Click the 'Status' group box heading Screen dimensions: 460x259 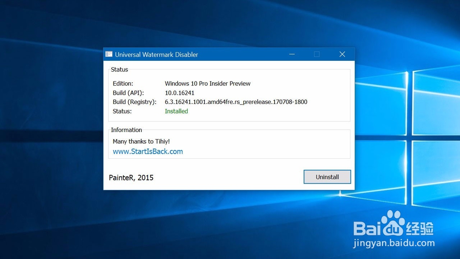pyautogui.click(x=120, y=69)
